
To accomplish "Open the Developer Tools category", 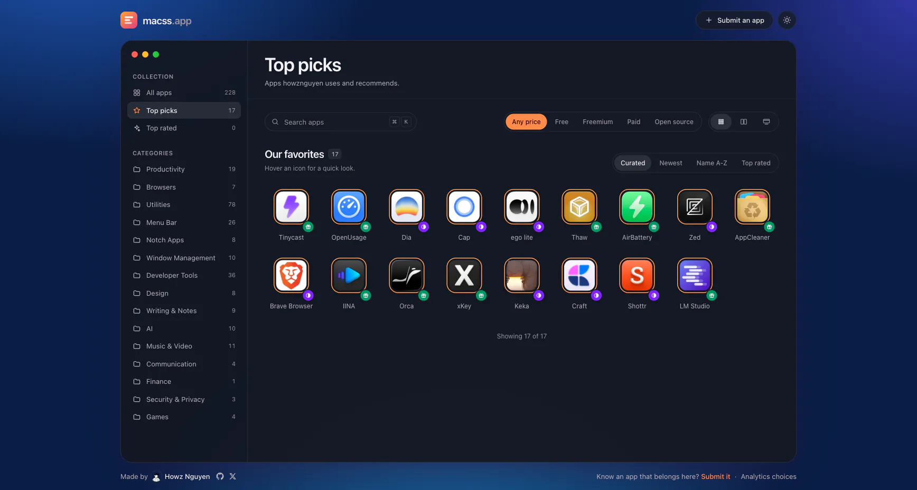I will [184, 275].
